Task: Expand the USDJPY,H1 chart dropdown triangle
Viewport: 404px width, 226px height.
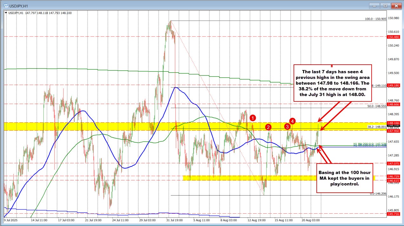Action: pyautogui.click(x=6, y=13)
